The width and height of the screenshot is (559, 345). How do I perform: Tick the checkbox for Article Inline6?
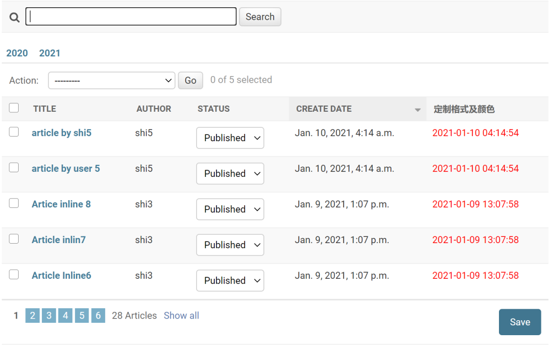click(x=14, y=275)
